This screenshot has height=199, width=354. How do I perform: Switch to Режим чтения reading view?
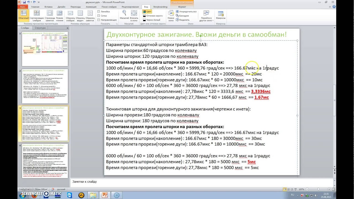coord(59,16)
